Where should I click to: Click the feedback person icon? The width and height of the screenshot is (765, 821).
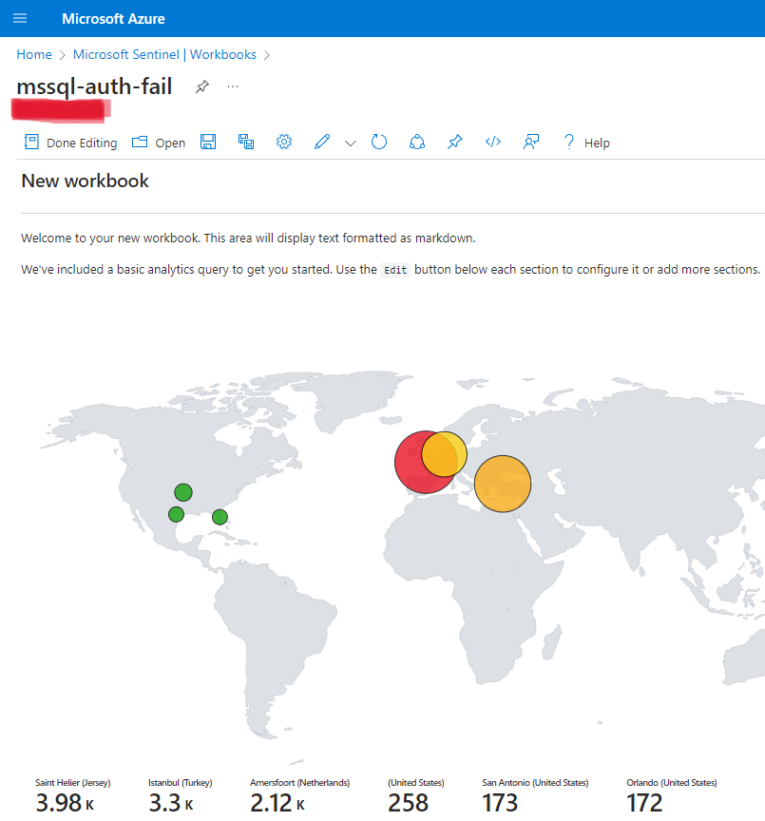tap(531, 142)
